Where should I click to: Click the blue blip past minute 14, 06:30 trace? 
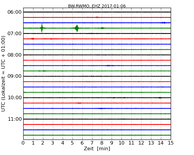164,23
